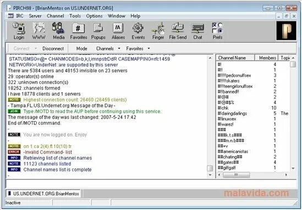Select the Finger toolbar icon

158,31
